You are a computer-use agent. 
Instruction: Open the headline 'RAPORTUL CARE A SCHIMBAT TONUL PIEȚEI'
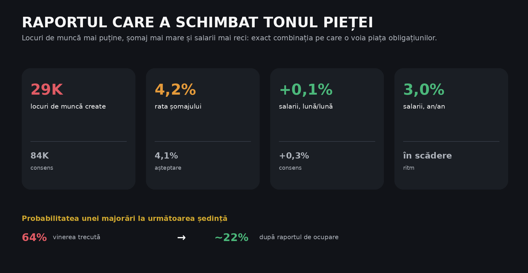pyautogui.click(x=197, y=23)
